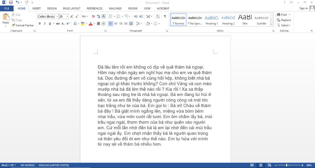Click the 80% zoom level
Image resolution: width=315 pixels, height=168 pixels.
pos(309,165)
